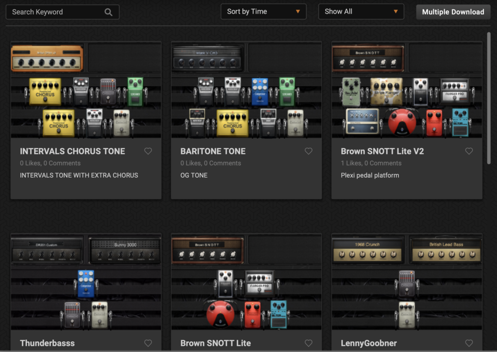Click the 'Brown SNOTT Lite' title text
The height and width of the screenshot is (352, 497).
pyautogui.click(x=215, y=343)
